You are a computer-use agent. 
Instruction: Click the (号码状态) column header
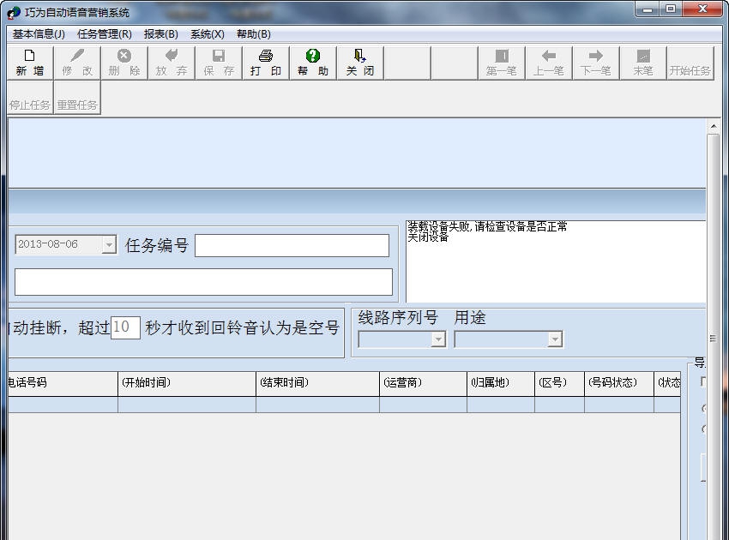click(x=619, y=383)
